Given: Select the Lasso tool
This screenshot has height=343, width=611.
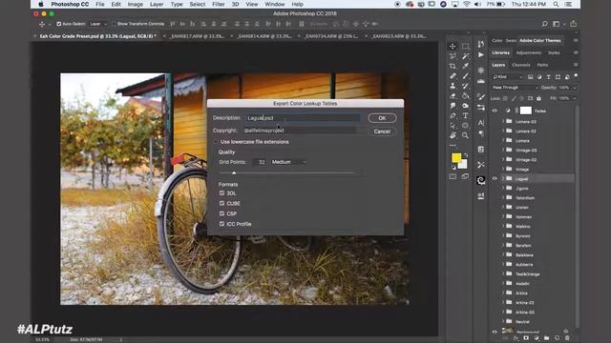Looking at the screenshot, I should tap(453, 56).
